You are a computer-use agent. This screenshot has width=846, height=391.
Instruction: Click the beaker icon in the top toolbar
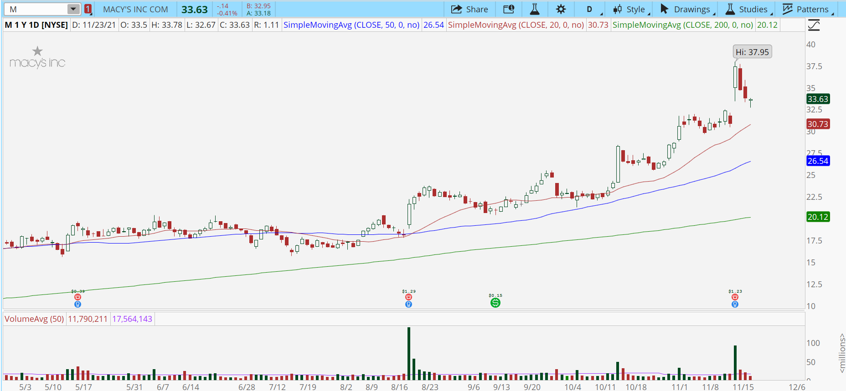coord(535,9)
